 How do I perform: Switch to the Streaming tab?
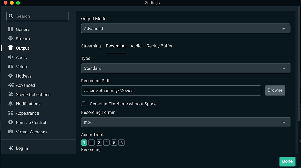[x=91, y=46]
